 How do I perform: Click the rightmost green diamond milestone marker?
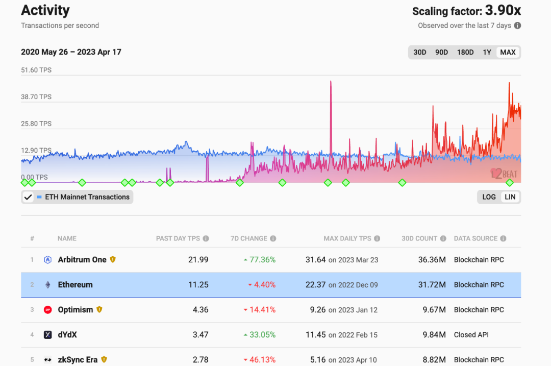tap(509, 182)
